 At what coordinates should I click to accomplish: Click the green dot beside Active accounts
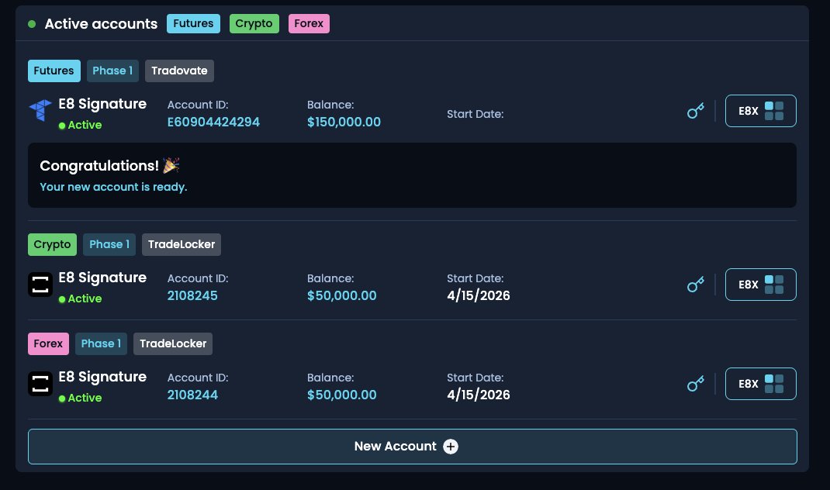[32, 24]
